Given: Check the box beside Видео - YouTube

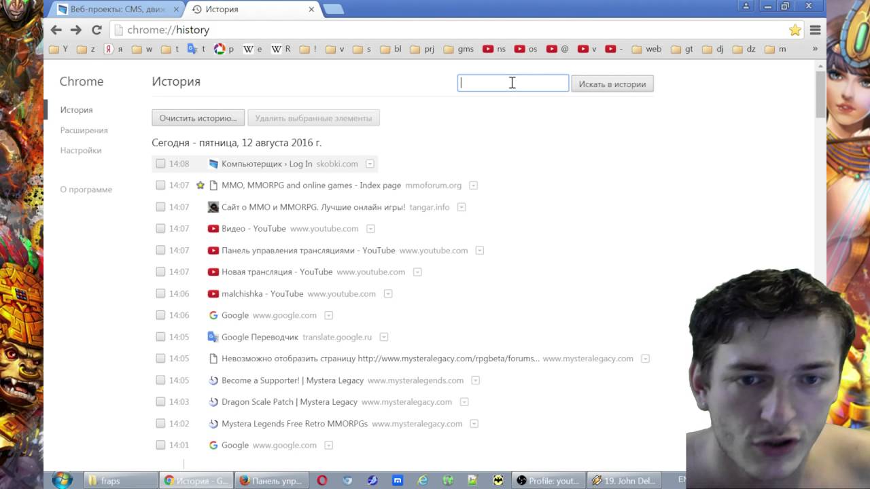Looking at the screenshot, I should coord(160,229).
